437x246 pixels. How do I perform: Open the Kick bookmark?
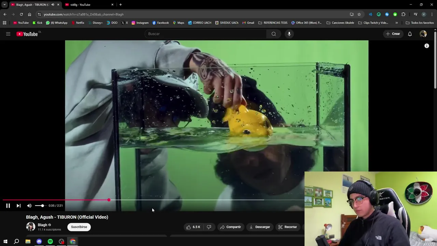coord(37,23)
